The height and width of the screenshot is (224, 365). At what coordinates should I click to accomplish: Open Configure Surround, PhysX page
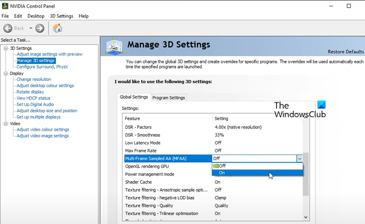pyautogui.click(x=42, y=67)
